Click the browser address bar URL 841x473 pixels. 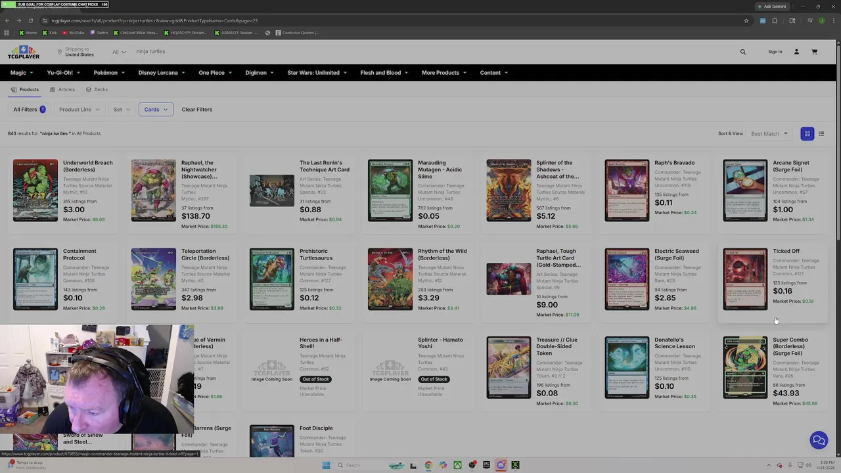[x=154, y=20]
